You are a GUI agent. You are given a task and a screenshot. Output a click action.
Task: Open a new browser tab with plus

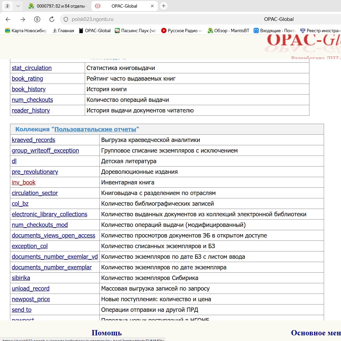(164, 6)
